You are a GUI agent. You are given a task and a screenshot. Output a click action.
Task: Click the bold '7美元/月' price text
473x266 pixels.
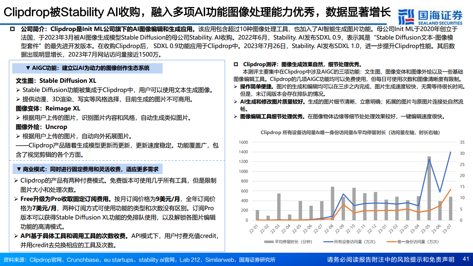pos(44,208)
